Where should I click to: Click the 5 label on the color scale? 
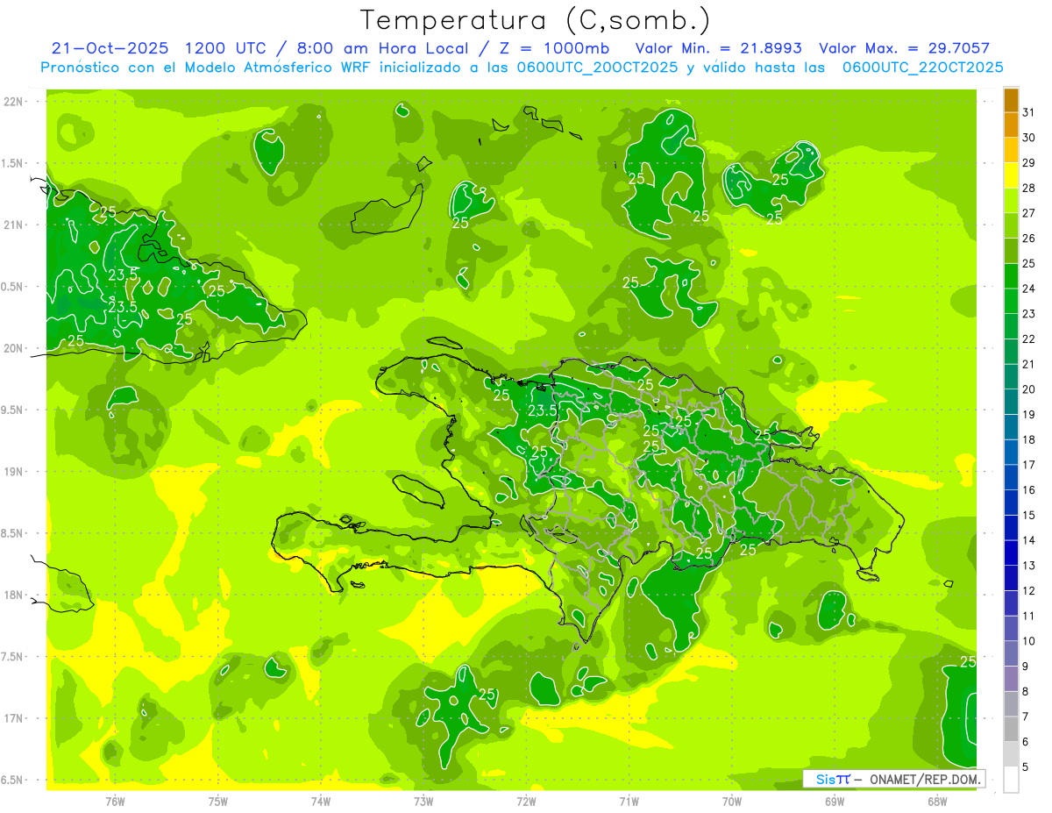tap(1027, 767)
